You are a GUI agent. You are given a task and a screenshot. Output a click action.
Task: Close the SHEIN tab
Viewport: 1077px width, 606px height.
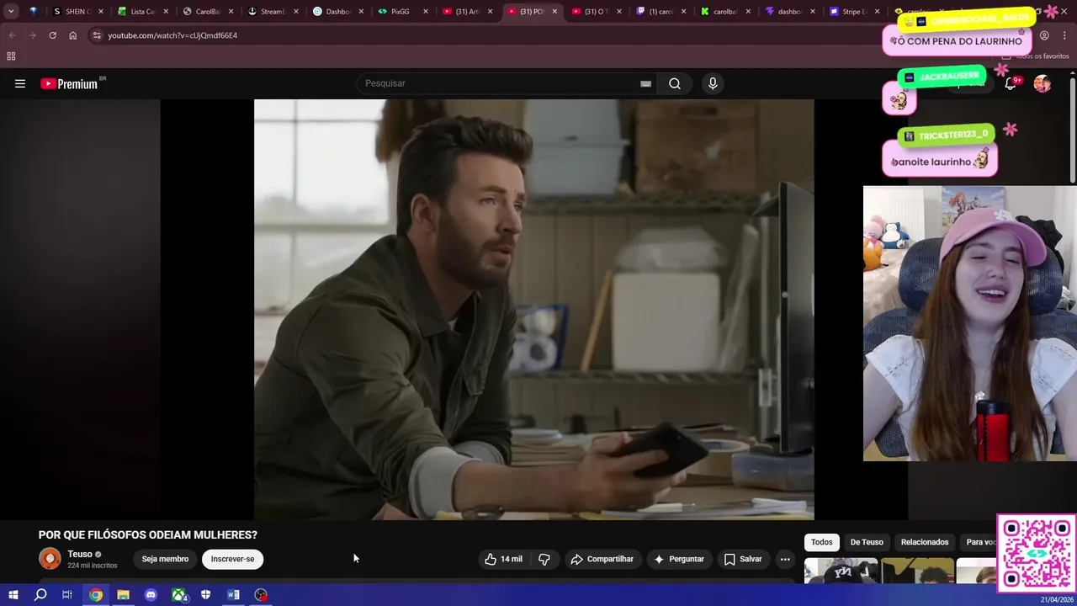[101, 12]
